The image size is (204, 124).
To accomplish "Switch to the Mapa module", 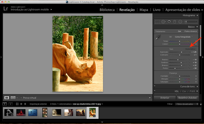I will coord(144,10).
